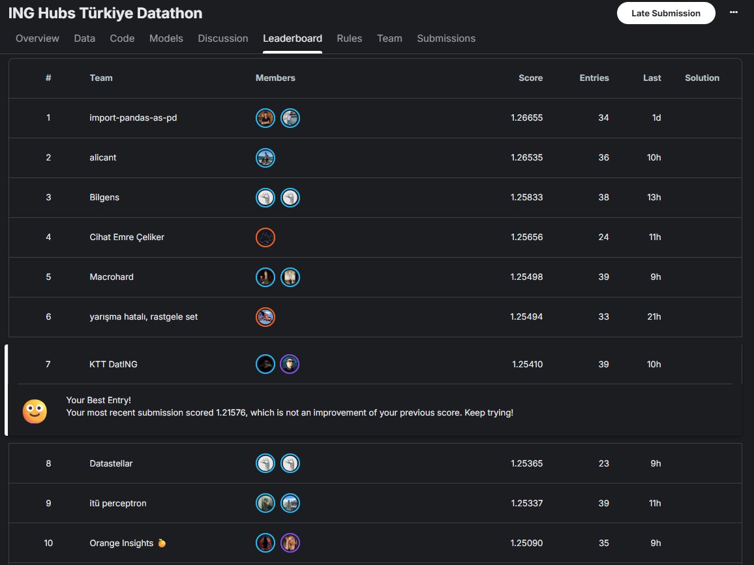View the Submissions tab
Viewport: 754px width, 565px height.
[x=446, y=38]
